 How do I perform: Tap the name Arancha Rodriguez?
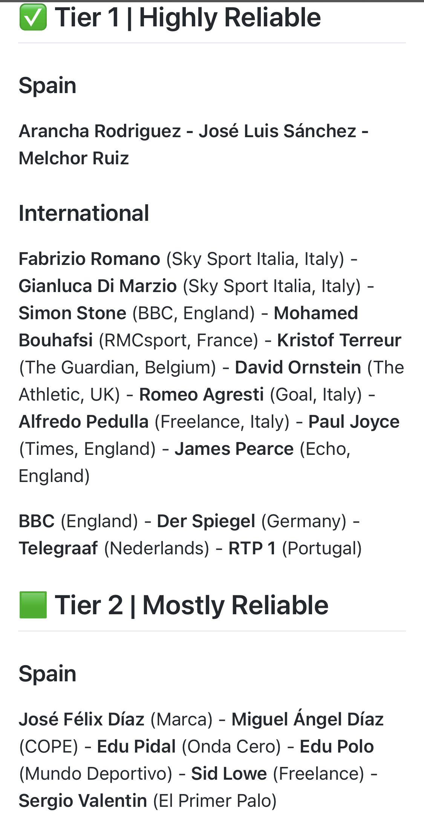click(x=100, y=131)
